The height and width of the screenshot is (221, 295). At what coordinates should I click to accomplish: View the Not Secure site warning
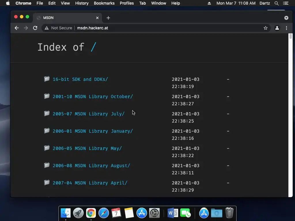[58, 28]
